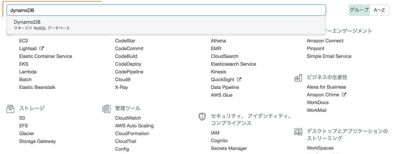The image size is (393, 154).
Task: Open Simple Email Service
Action: [329, 56]
